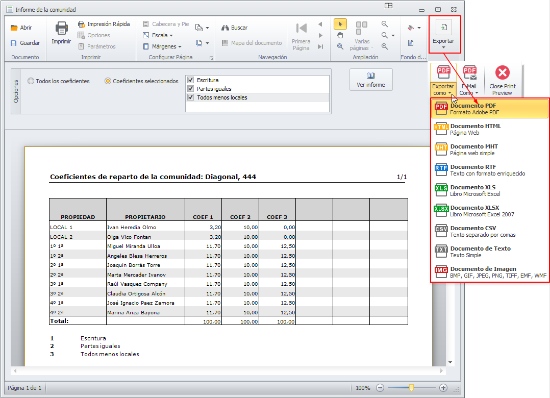
Task: Open the E-Mail Como button
Action: coord(468,81)
